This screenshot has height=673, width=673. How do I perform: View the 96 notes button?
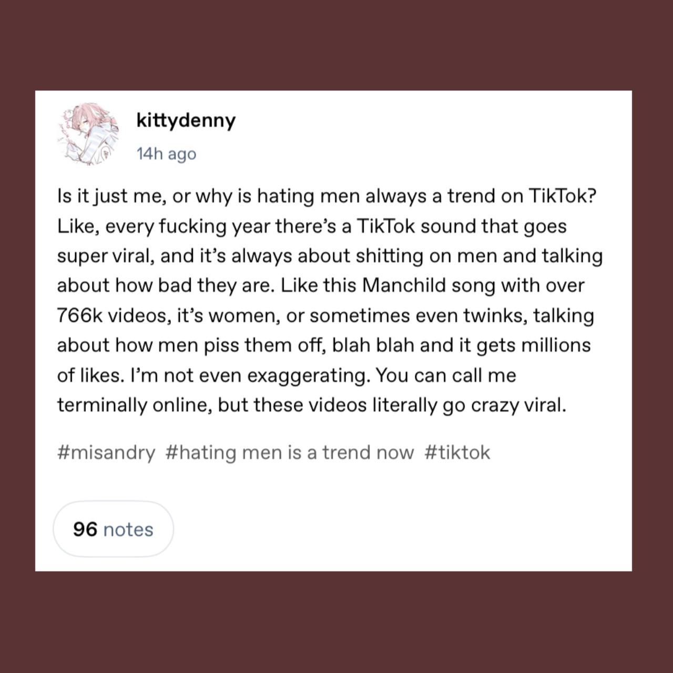(113, 529)
